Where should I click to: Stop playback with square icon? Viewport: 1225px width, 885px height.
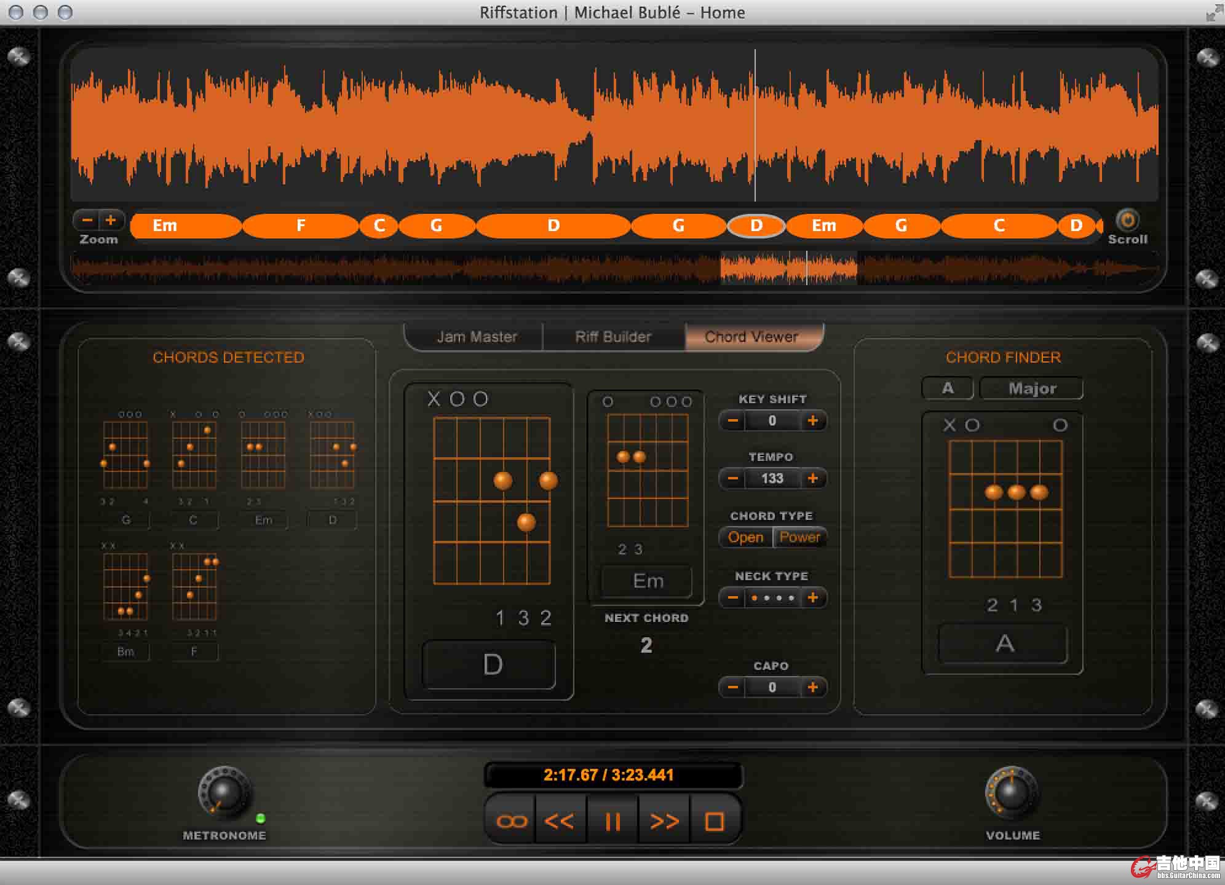click(x=714, y=821)
